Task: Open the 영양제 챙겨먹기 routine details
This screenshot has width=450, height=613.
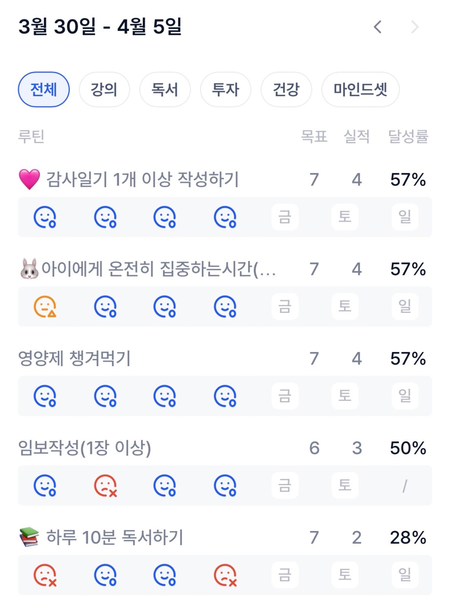Action: [x=75, y=358]
